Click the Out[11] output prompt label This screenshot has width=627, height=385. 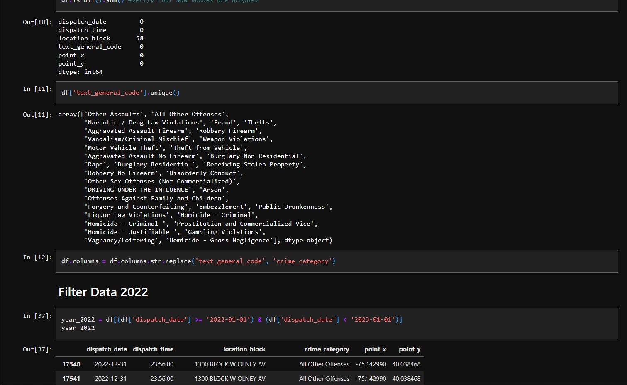coord(37,115)
